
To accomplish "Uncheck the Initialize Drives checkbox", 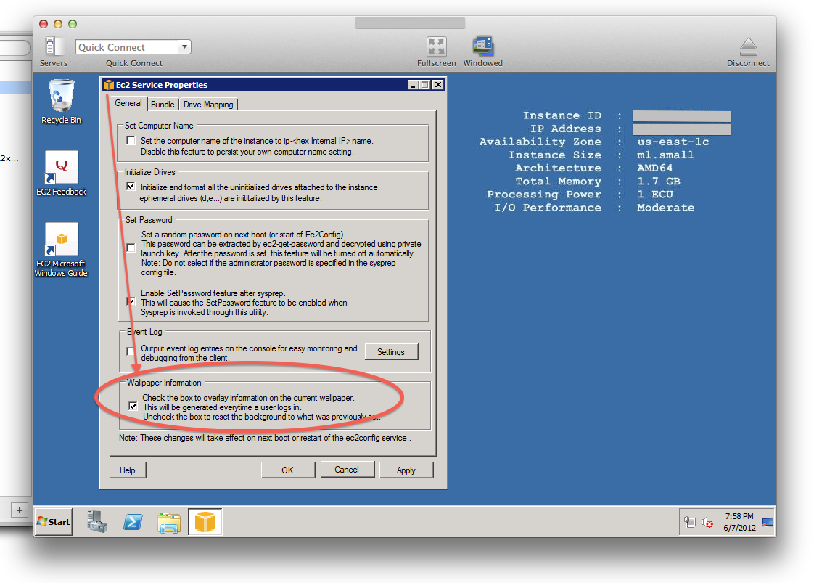I will click(131, 186).
